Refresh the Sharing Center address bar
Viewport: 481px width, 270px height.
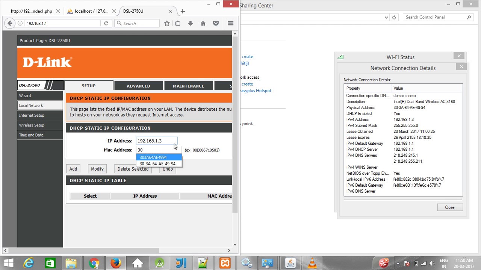point(394,17)
